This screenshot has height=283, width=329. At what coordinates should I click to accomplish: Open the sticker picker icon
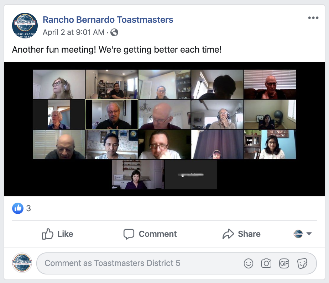(302, 263)
